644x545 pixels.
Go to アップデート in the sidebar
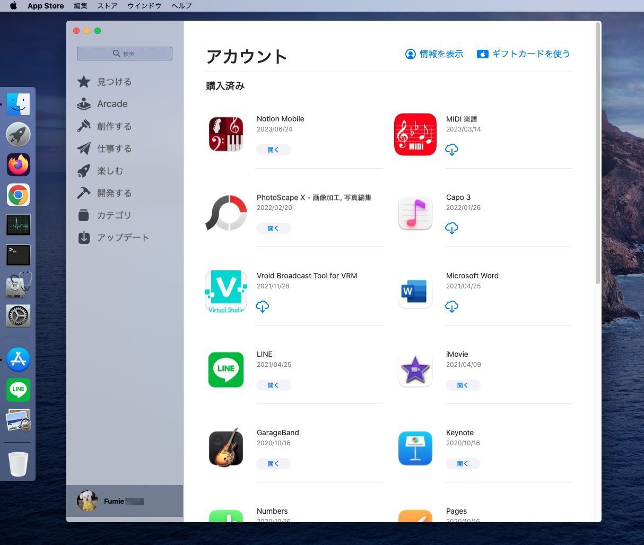click(x=123, y=238)
